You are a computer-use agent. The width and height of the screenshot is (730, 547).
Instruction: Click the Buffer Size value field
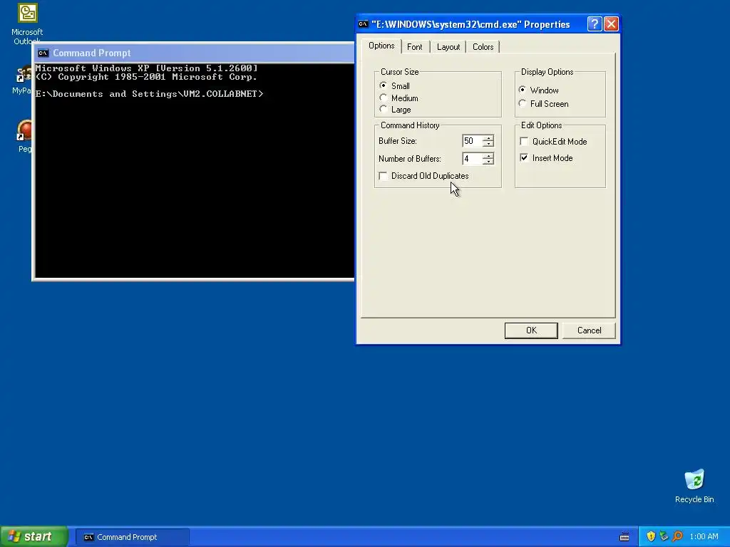472,141
